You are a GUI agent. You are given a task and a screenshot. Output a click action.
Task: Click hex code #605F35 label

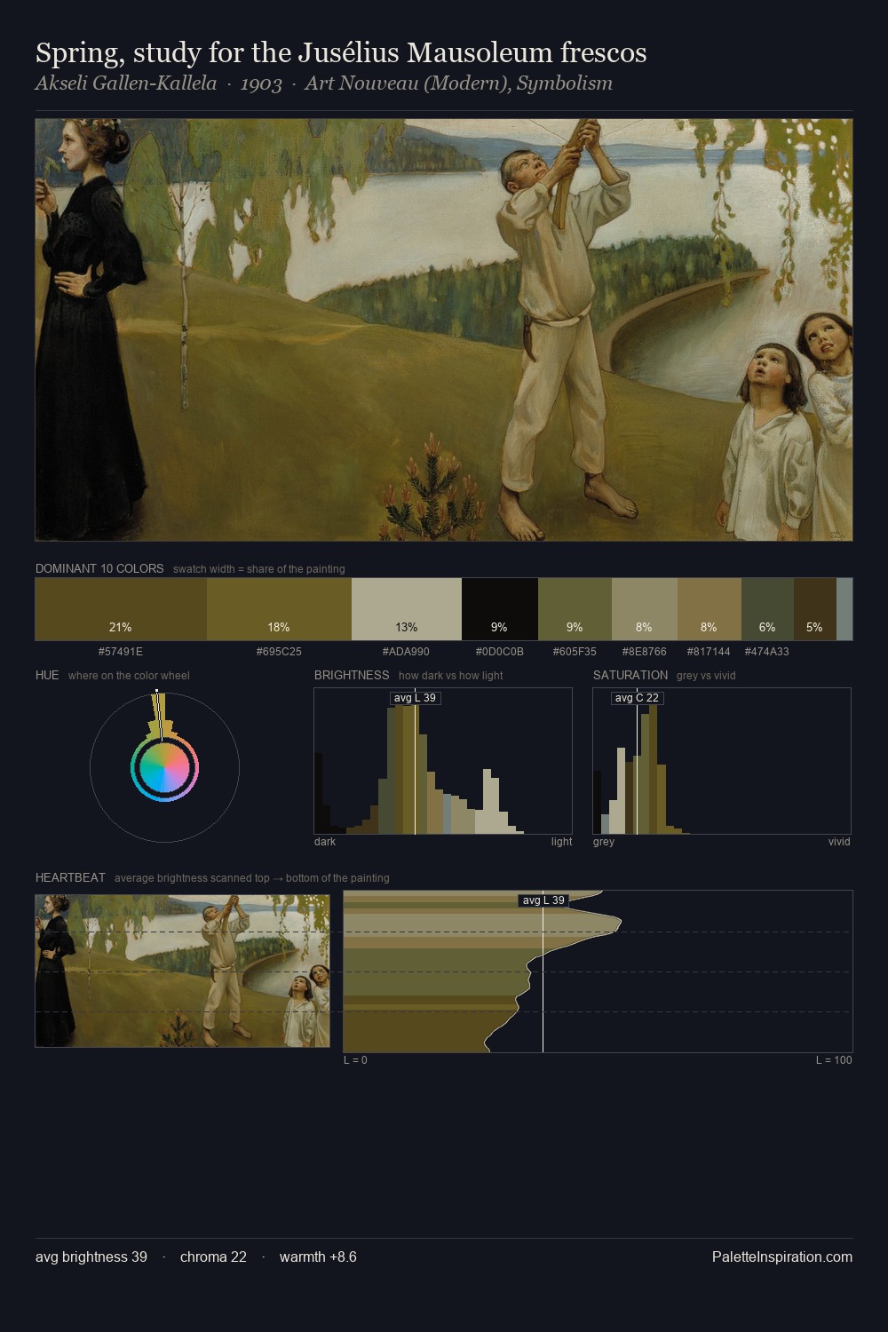pos(575,652)
